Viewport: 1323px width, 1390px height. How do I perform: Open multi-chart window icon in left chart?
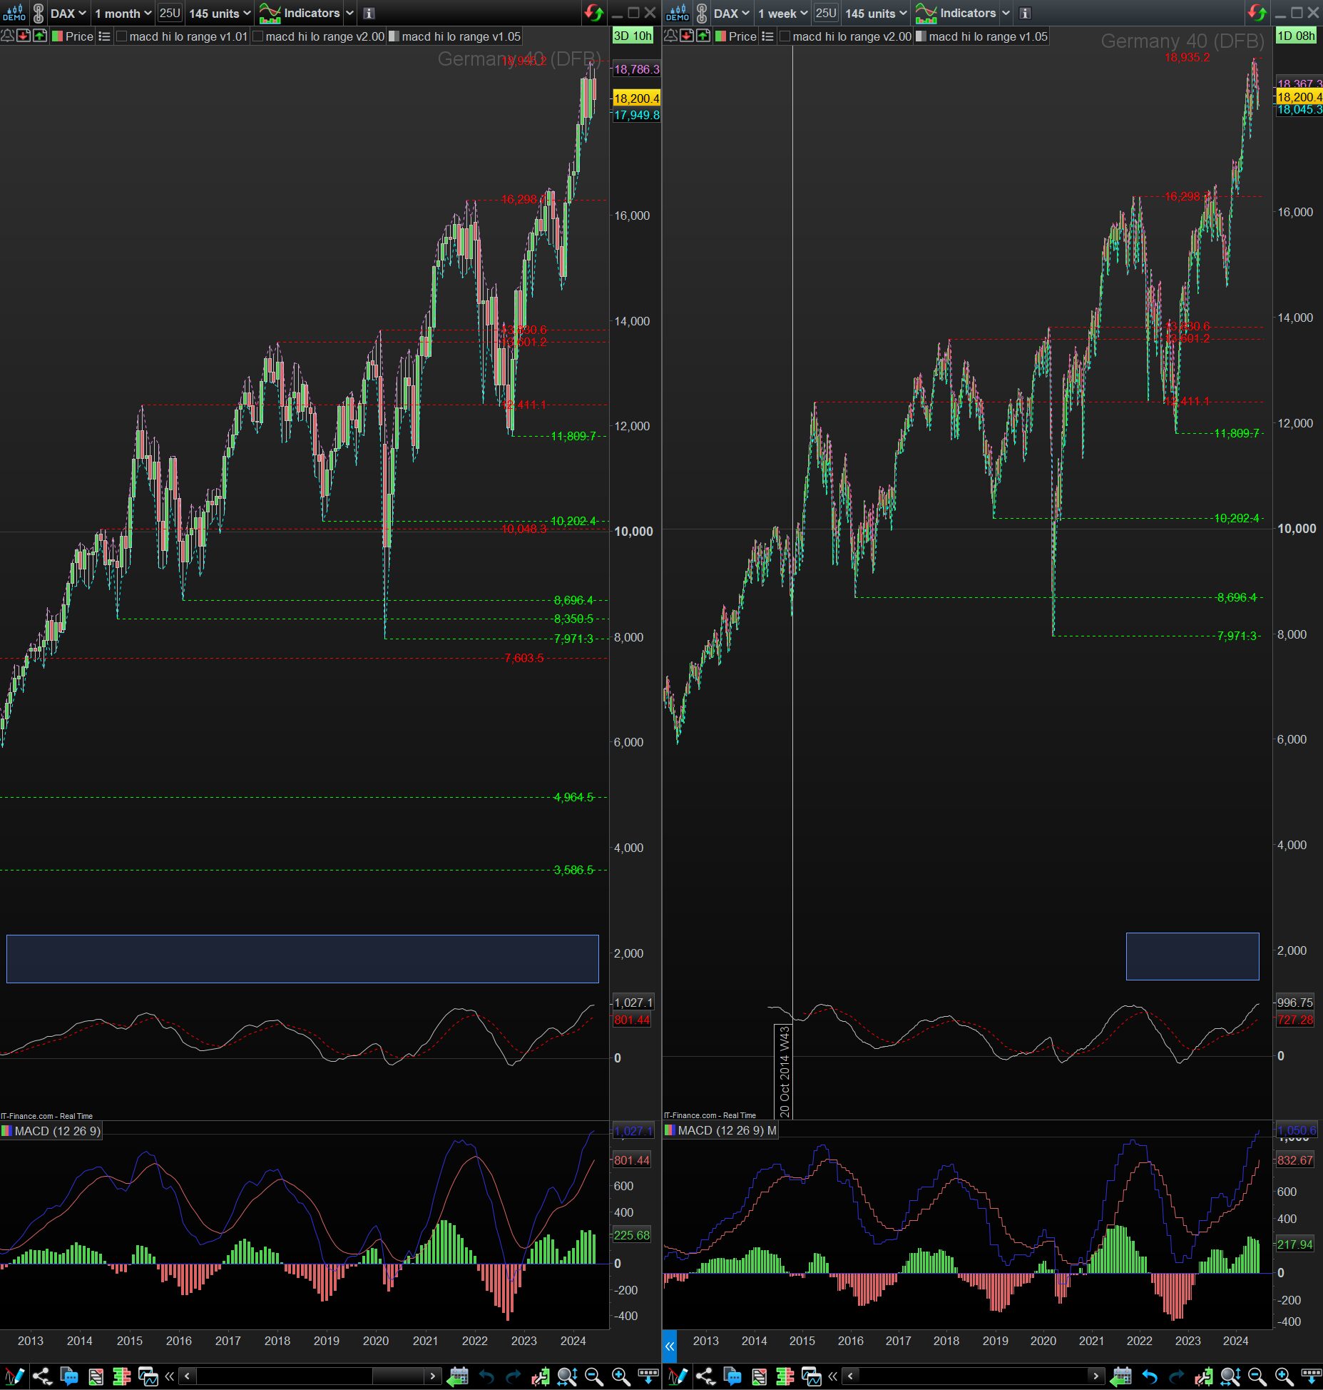tap(148, 1376)
